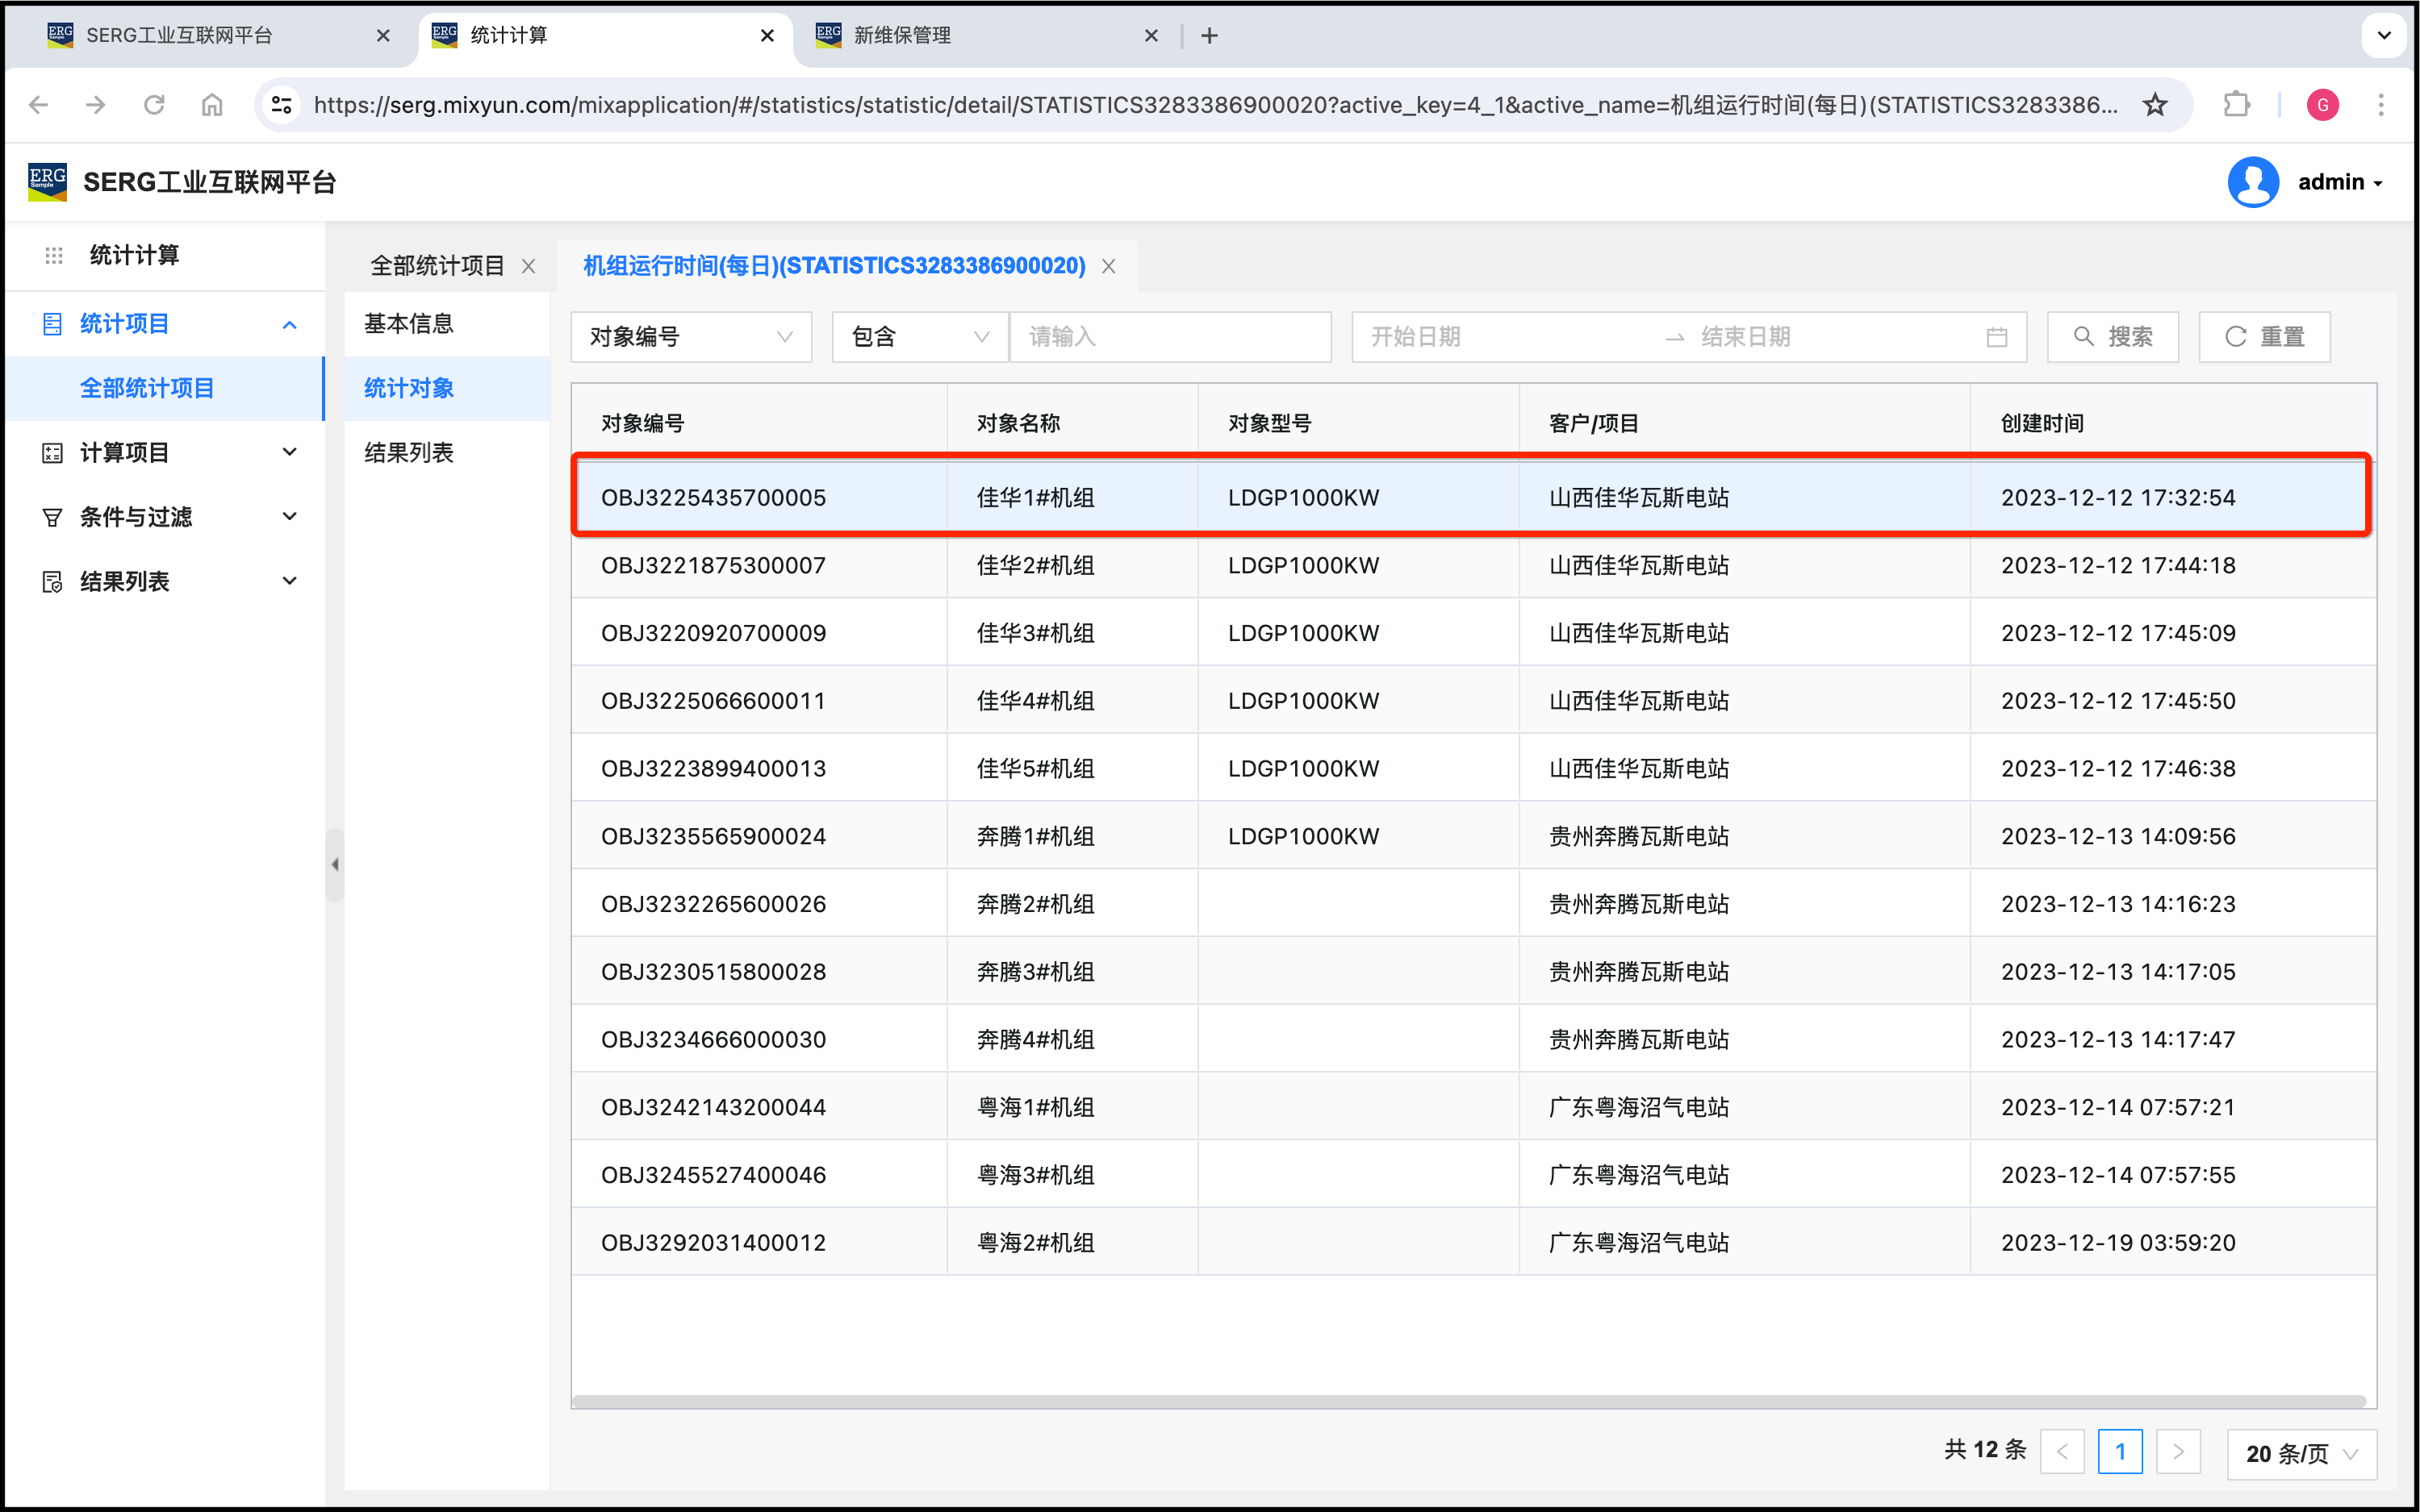Click the 请输入 filter text field
Viewport: 2420px width, 1512px height.
pyautogui.click(x=1169, y=337)
